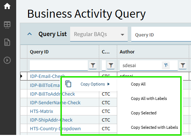Open filter options for Query ID column

click(x=93, y=65)
